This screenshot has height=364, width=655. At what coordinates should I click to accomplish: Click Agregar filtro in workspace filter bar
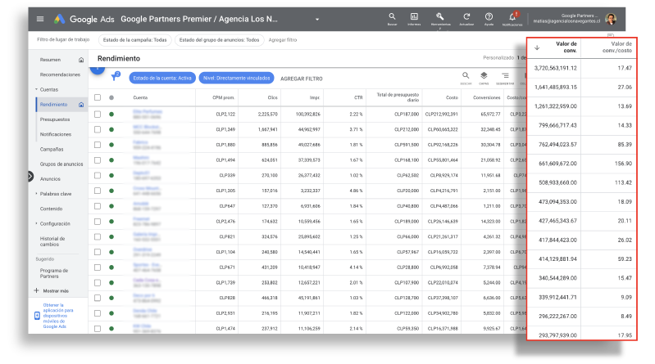tap(282, 40)
